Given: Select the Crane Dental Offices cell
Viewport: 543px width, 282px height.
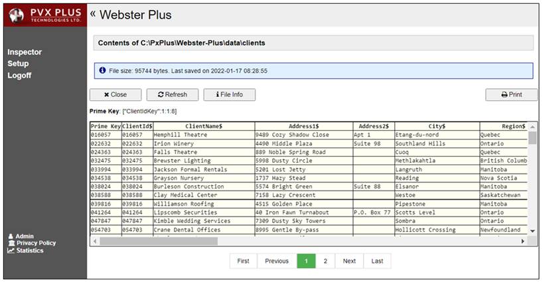Looking at the screenshot, I should 204,230.
